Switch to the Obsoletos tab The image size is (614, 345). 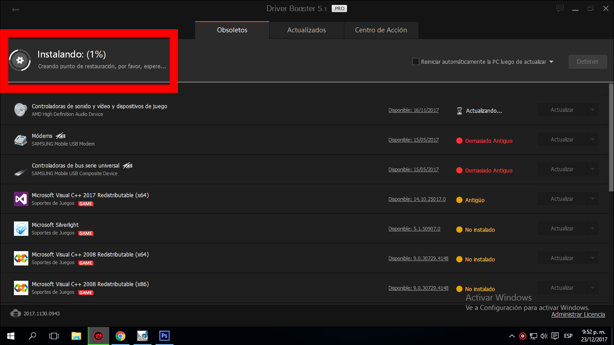[232, 30]
